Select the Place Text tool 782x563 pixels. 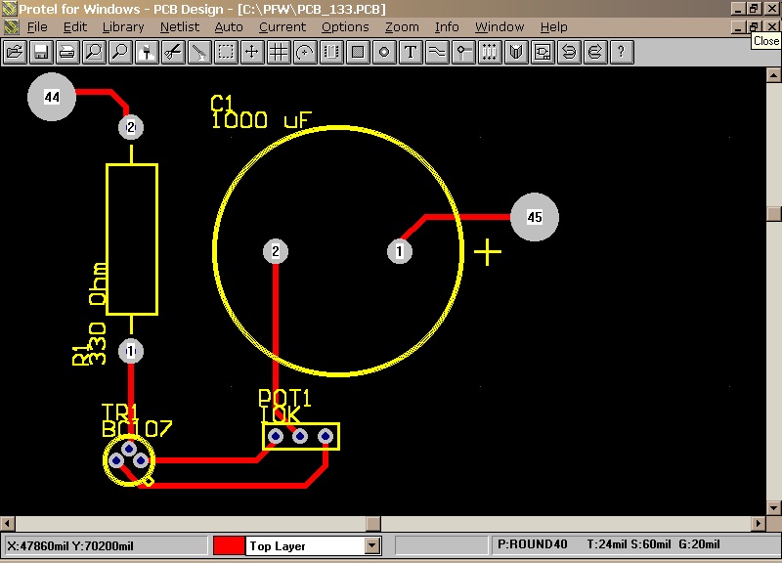(x=411, y=52)
